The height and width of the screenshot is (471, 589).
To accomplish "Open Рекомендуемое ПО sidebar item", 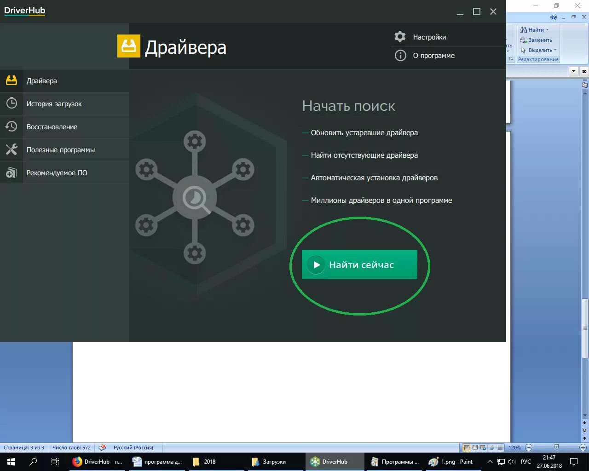I will point(64,172).
